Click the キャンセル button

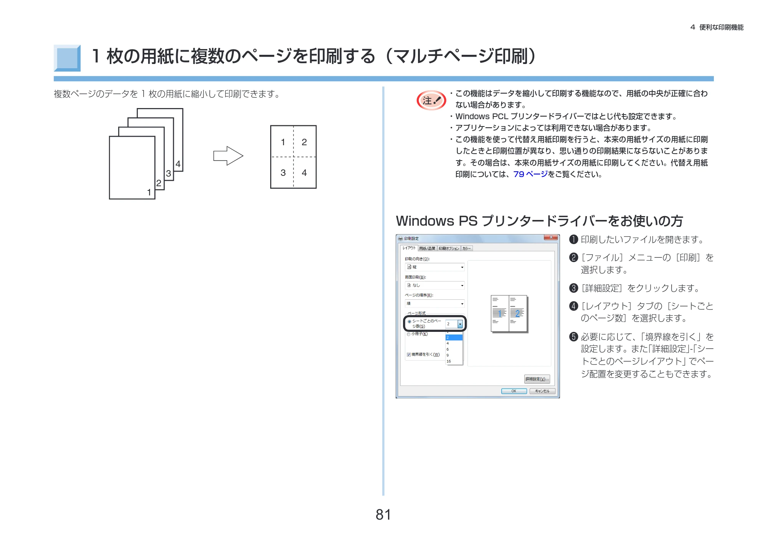click(542, 391)
